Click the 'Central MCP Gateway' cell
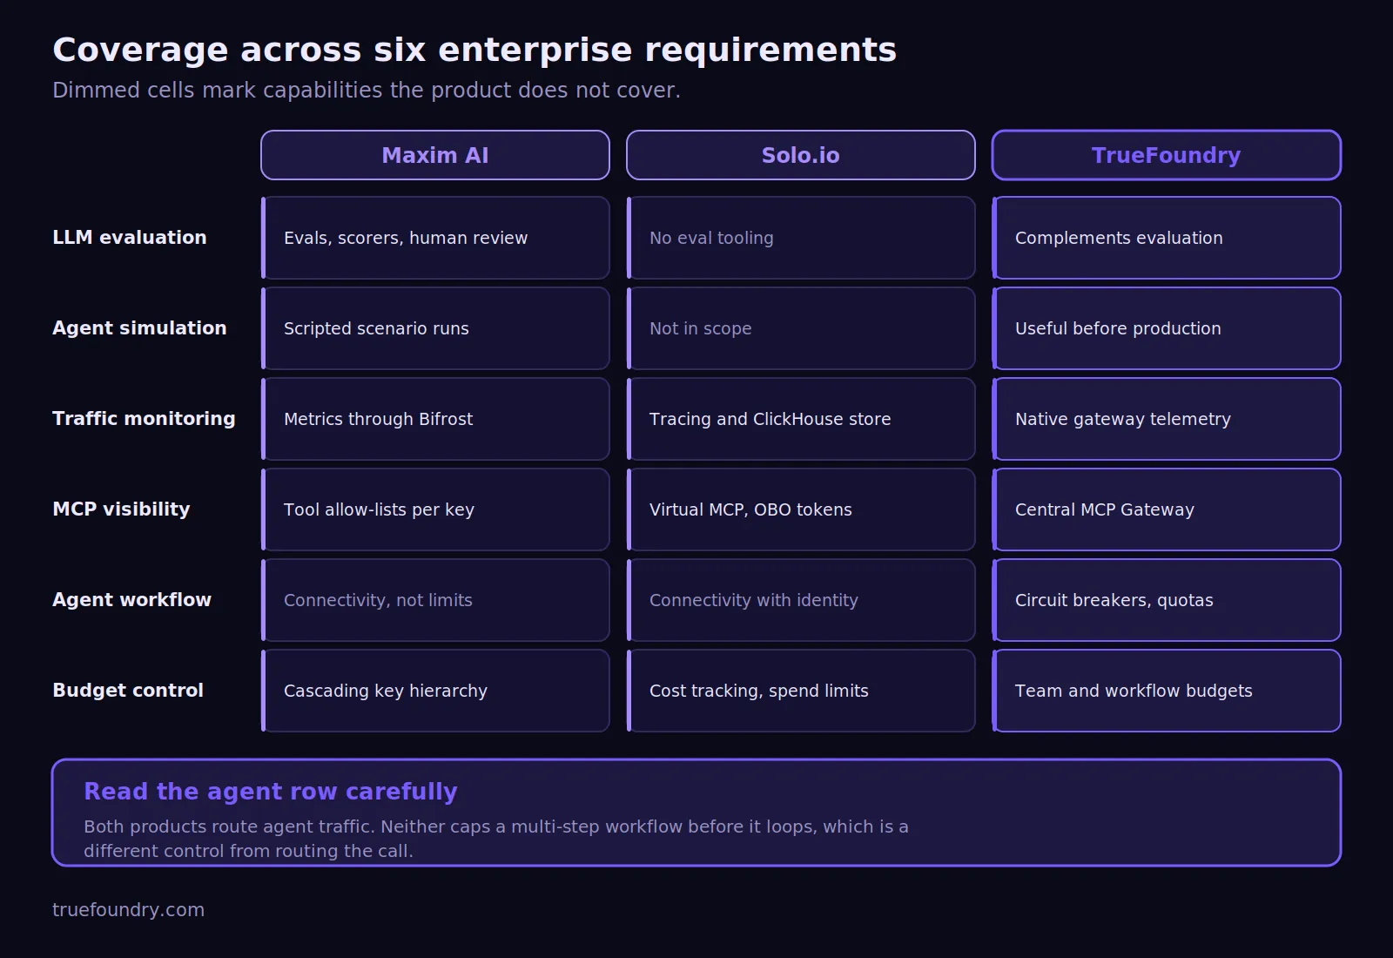 [1167, 509]
